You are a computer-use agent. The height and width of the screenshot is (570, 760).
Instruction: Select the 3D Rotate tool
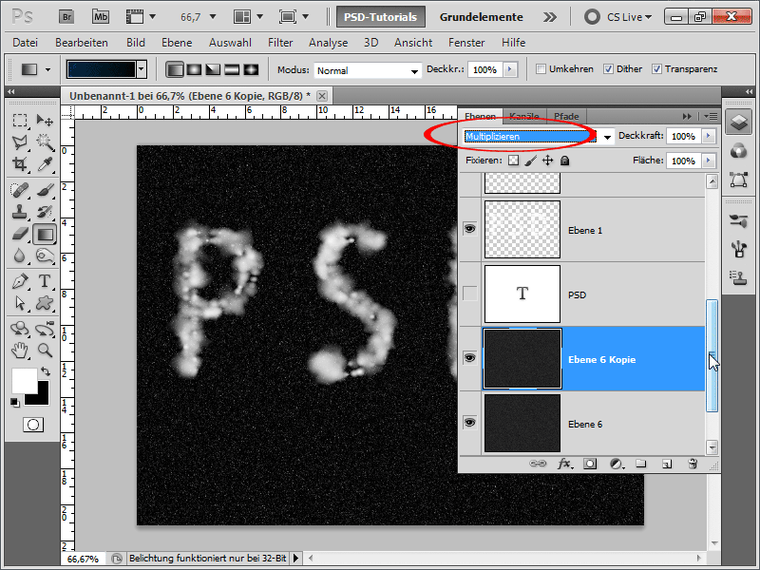tap(20, 329)
